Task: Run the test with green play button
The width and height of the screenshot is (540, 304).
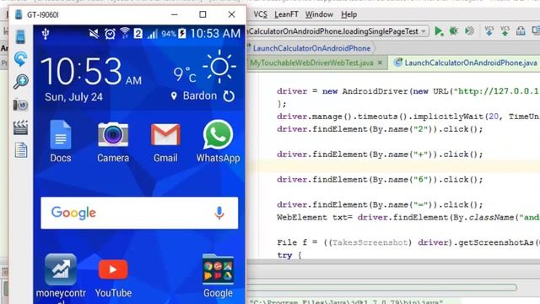Action: click(x=439, y=31)
